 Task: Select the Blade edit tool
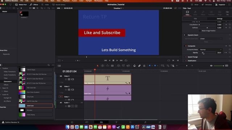click(x=112, y=66)
